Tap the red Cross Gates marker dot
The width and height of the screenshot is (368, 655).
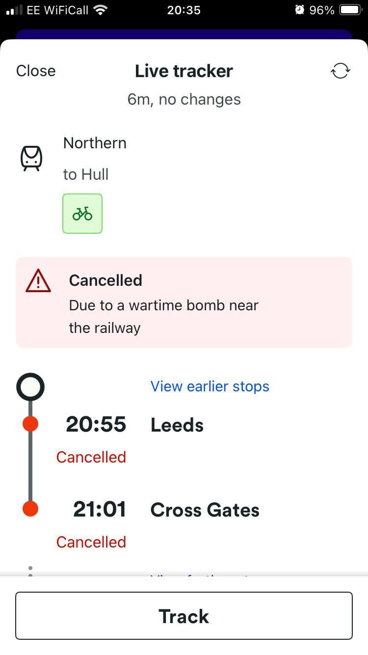30,509
